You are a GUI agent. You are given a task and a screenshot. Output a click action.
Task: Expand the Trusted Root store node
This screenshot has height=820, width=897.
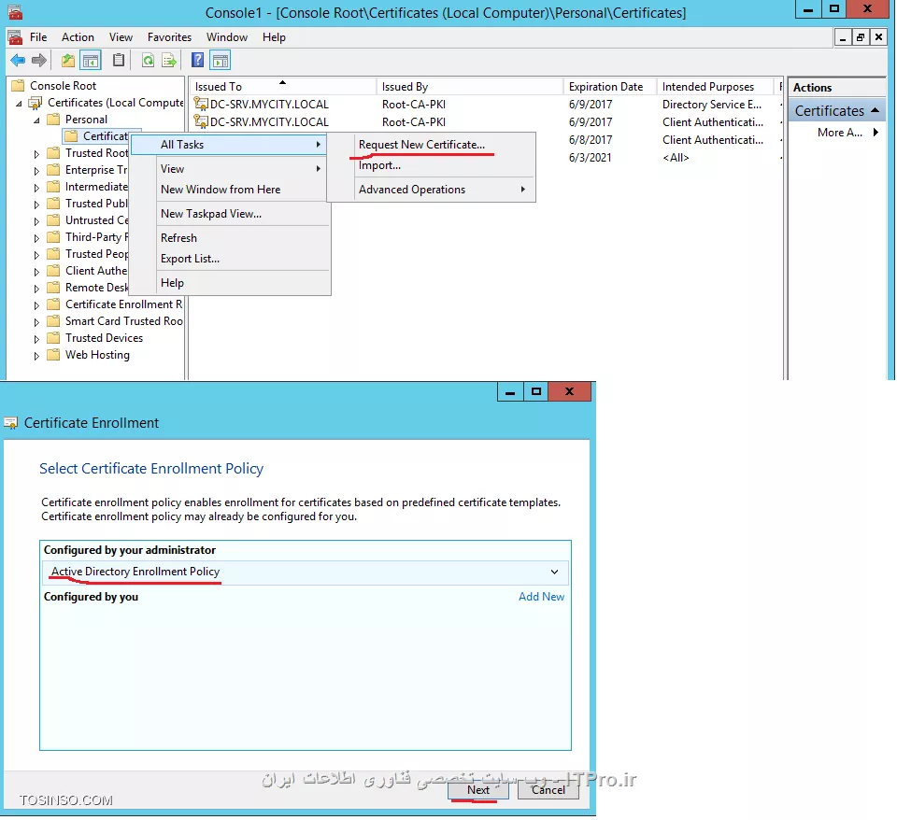36,154
